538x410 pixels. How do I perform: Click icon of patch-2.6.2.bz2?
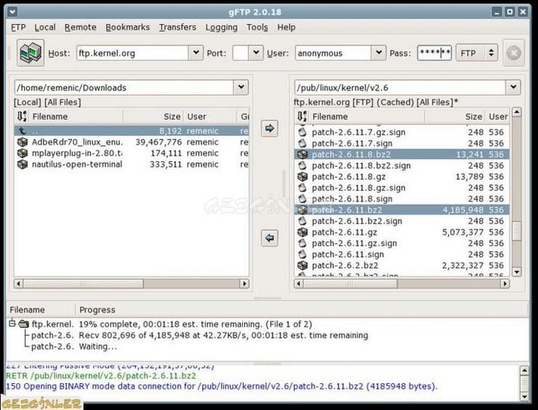pyautogui.click(x=302, y=266)
